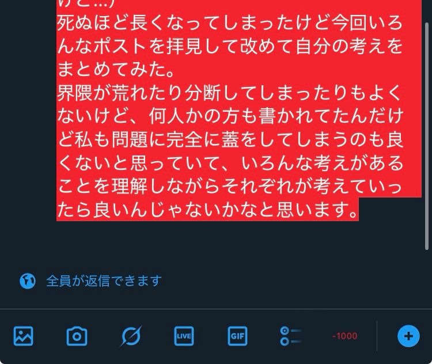Click on the line starting 界隈が荒れたり
Viewport: 432px width, 364px height.
[229, 93]
